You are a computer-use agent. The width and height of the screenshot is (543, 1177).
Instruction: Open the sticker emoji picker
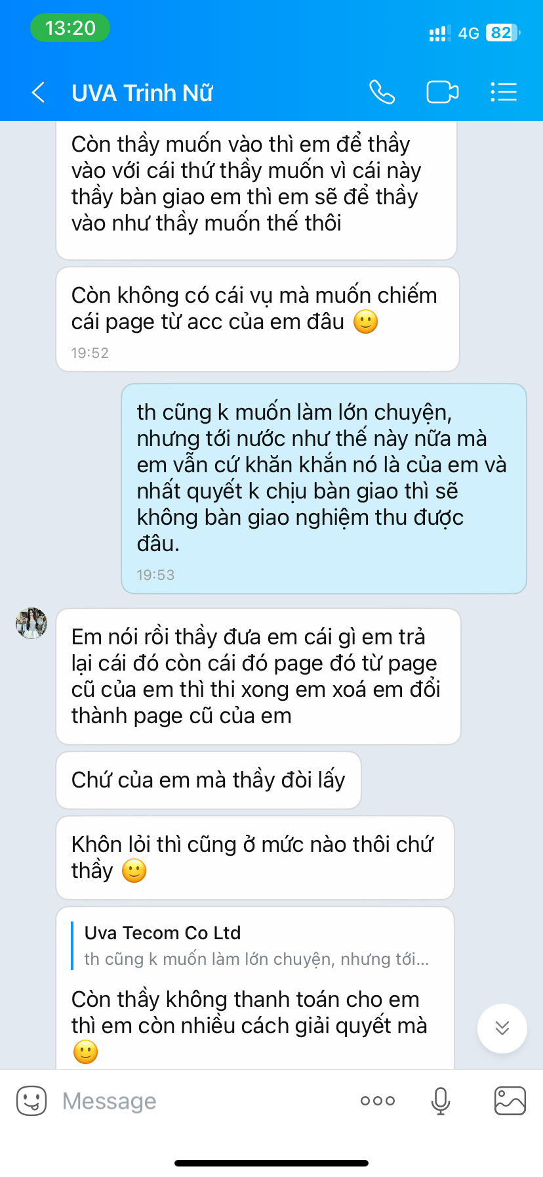31,1101
